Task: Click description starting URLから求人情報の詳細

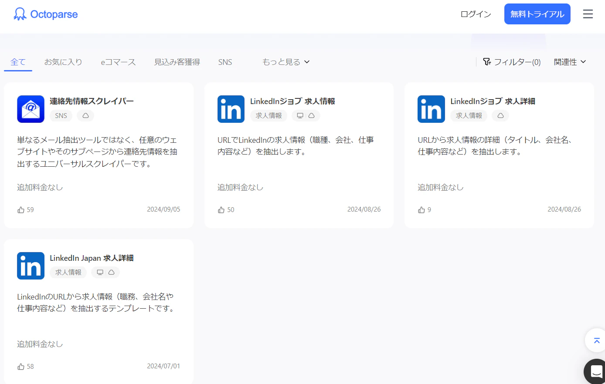Action: (x=495, y=146)
